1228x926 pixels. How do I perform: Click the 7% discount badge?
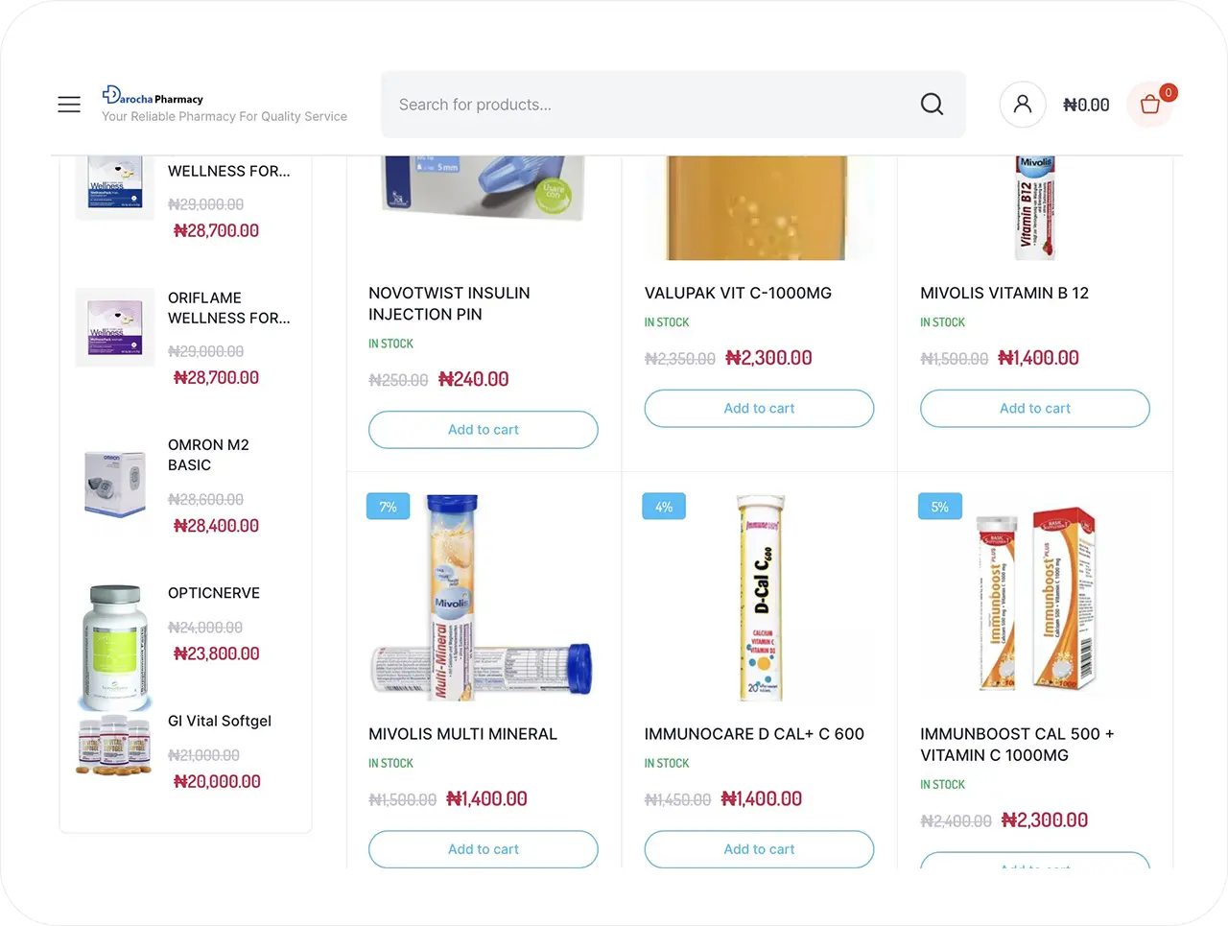coord(388,507)
